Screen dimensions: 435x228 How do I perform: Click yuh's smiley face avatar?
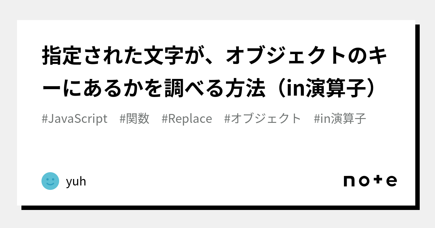point(50,181)
